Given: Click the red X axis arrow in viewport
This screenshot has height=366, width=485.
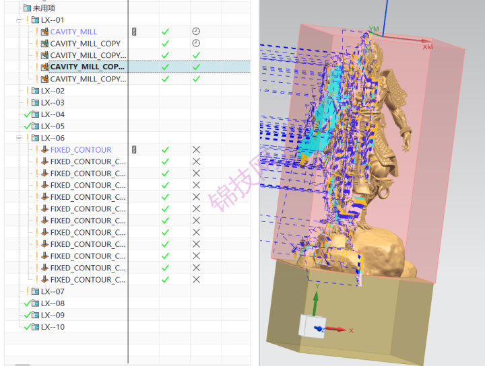Looking at the screenshot, I should pyautogui.click(x=335, y=329).
